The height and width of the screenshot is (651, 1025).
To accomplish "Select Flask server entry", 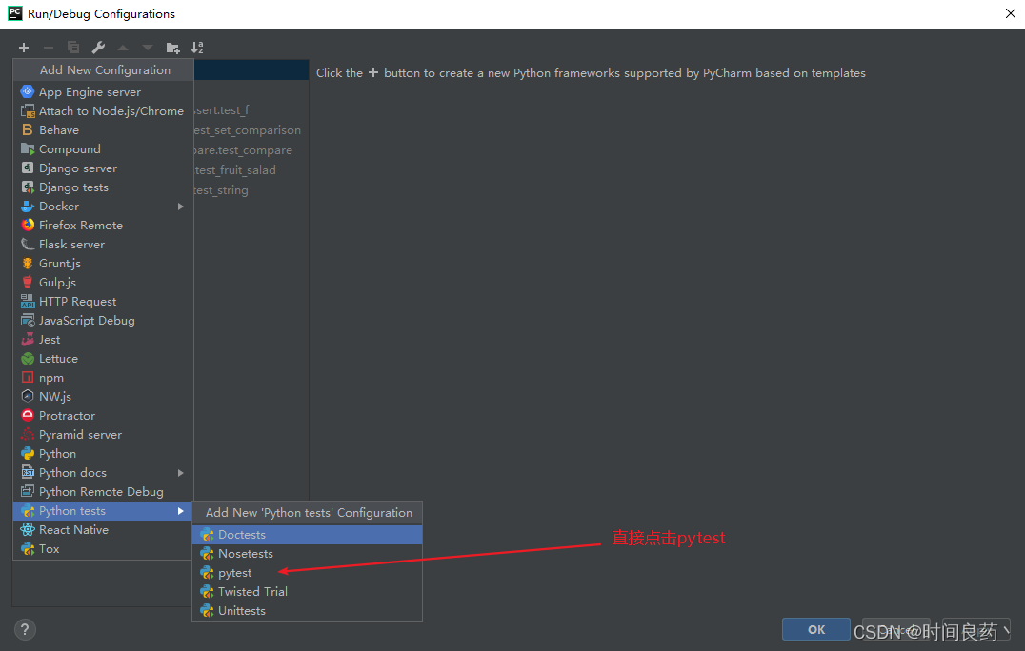I will coord(103,245).
